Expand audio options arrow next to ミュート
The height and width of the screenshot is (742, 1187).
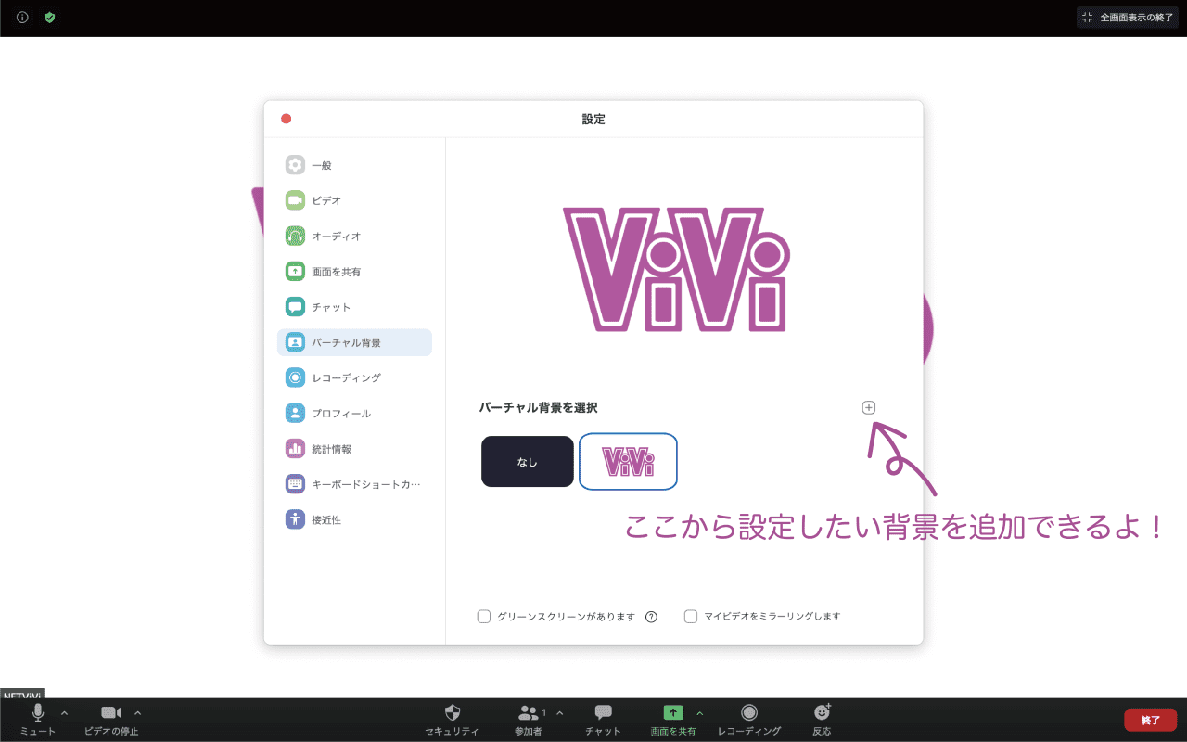pyautogui.click(x=64, y=712)
